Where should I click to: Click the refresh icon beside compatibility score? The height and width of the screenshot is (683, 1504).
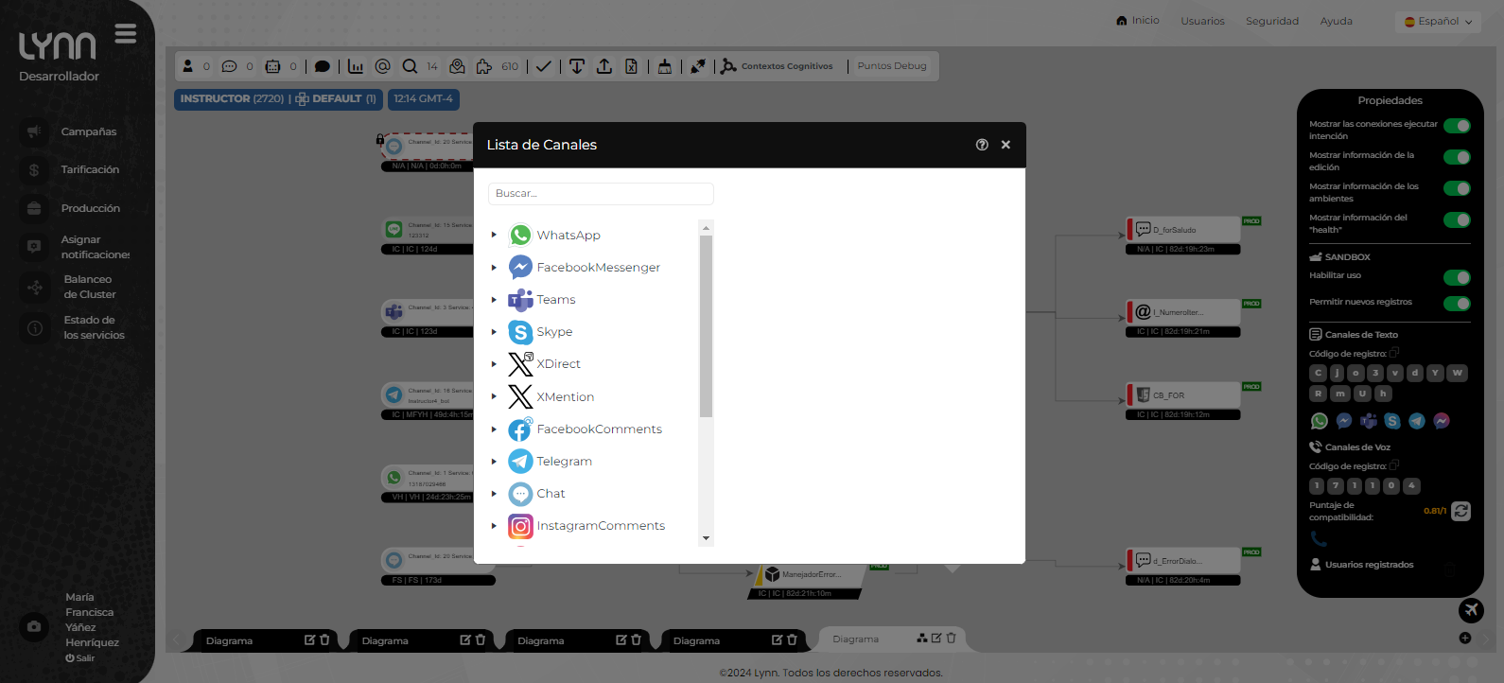[x=1461, y=511]
